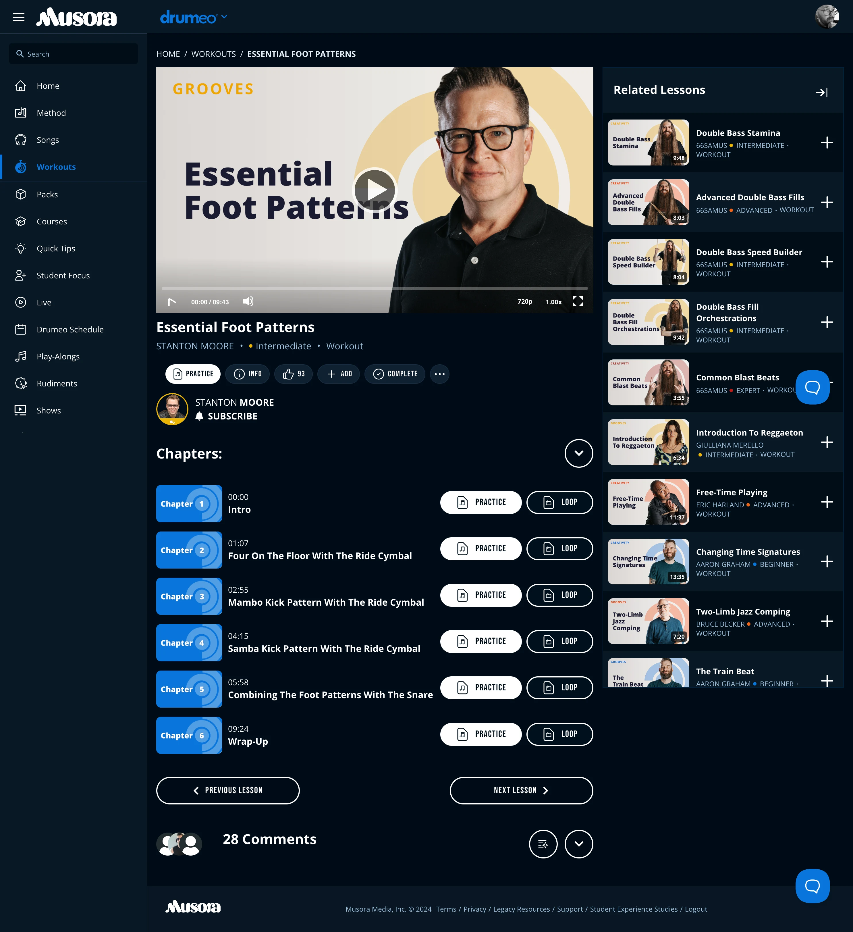Open chat bubble at bottom right
Screen dimensions: 853x932
coord(812,886)
